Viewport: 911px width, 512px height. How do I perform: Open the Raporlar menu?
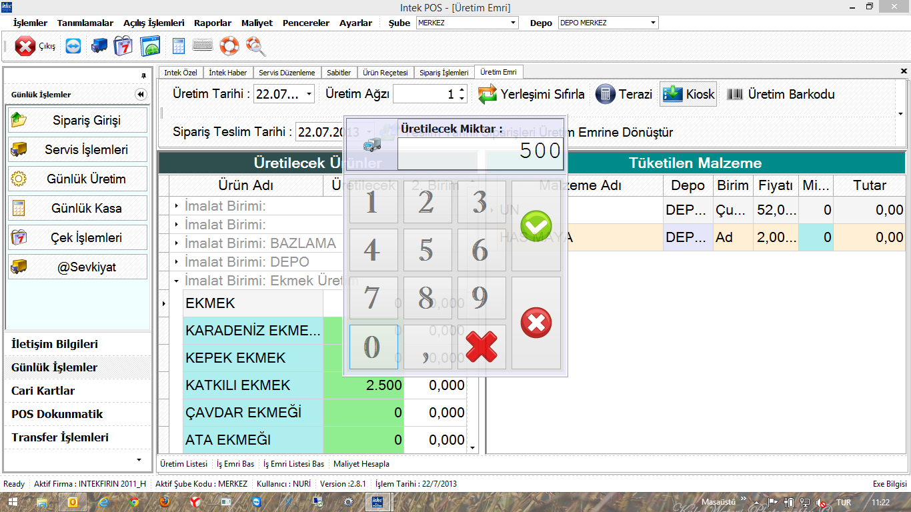213,23
